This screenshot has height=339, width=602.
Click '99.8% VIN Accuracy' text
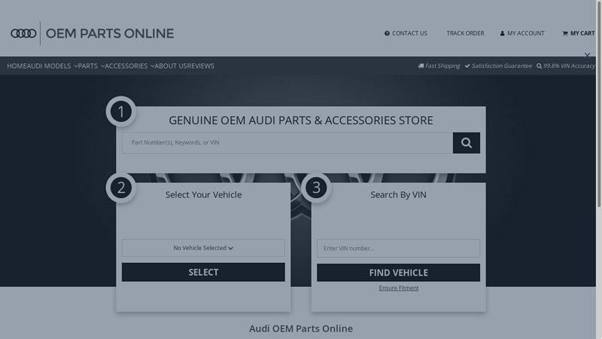pos(569,66)
